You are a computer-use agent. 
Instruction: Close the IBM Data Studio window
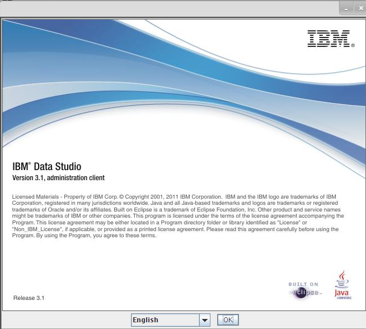[x=360, y=8]
